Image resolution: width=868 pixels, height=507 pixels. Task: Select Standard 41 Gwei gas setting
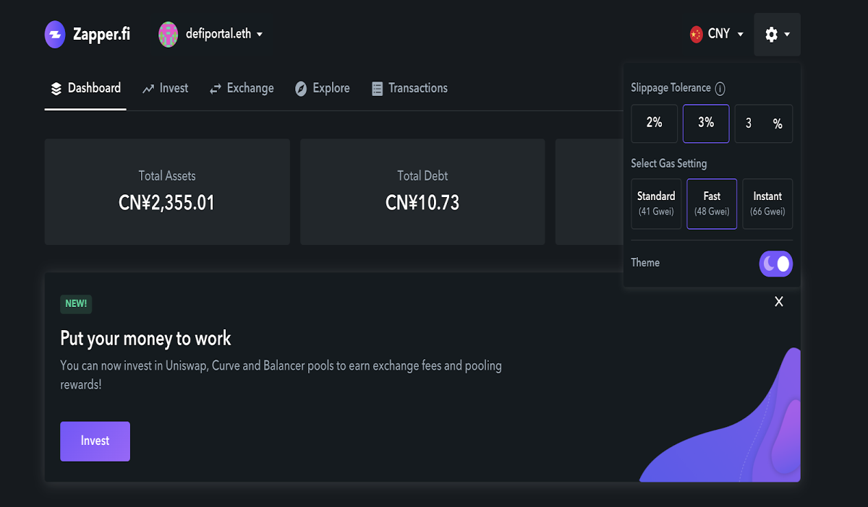click(x=656, y=204)
